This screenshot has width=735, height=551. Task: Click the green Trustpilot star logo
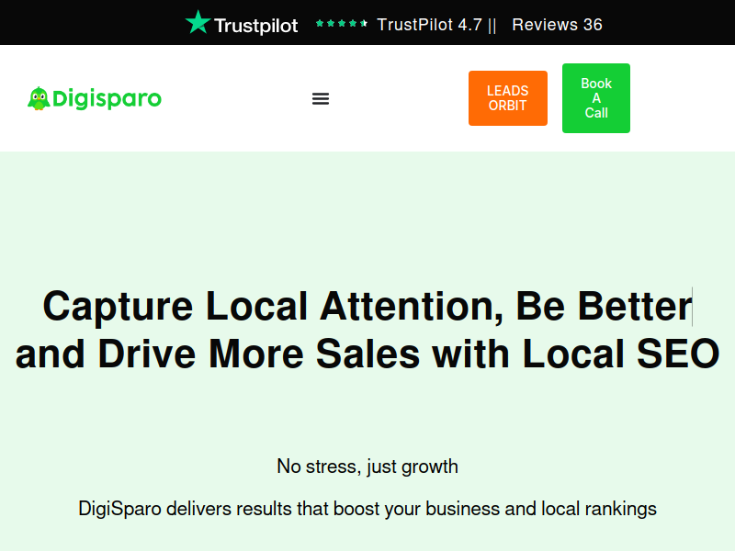point(198,23)
